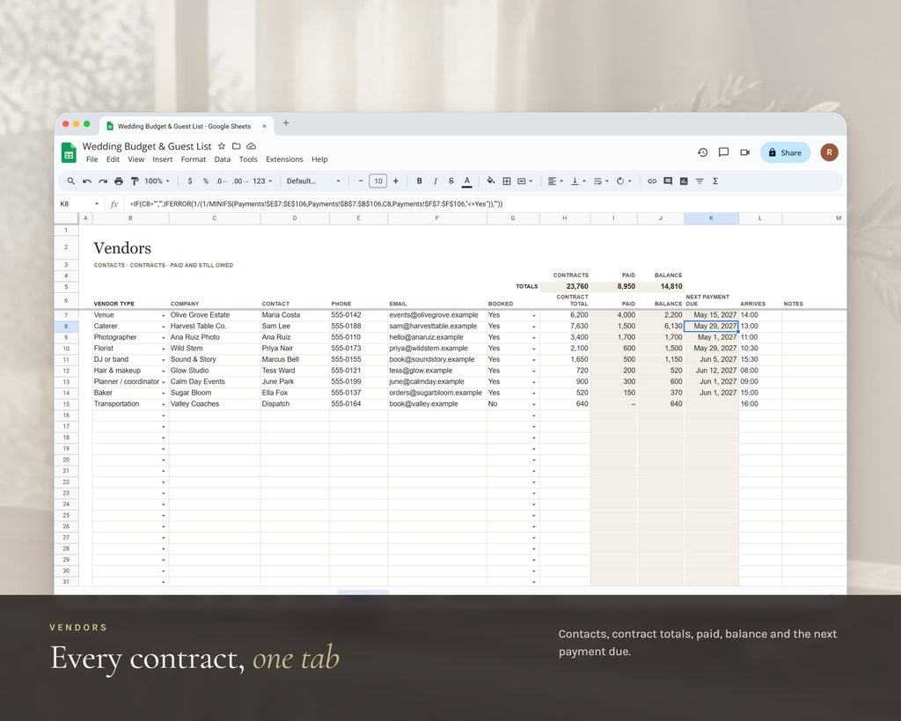Open the borders tool
Image resolution: width=901 pixels, height=721 pixels.
[507, 181]
